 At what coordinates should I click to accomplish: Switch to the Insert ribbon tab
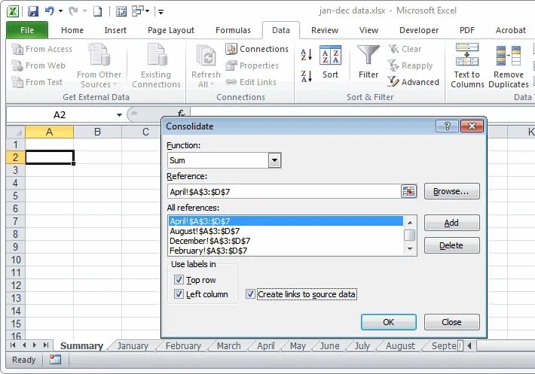tap(115, 30)
